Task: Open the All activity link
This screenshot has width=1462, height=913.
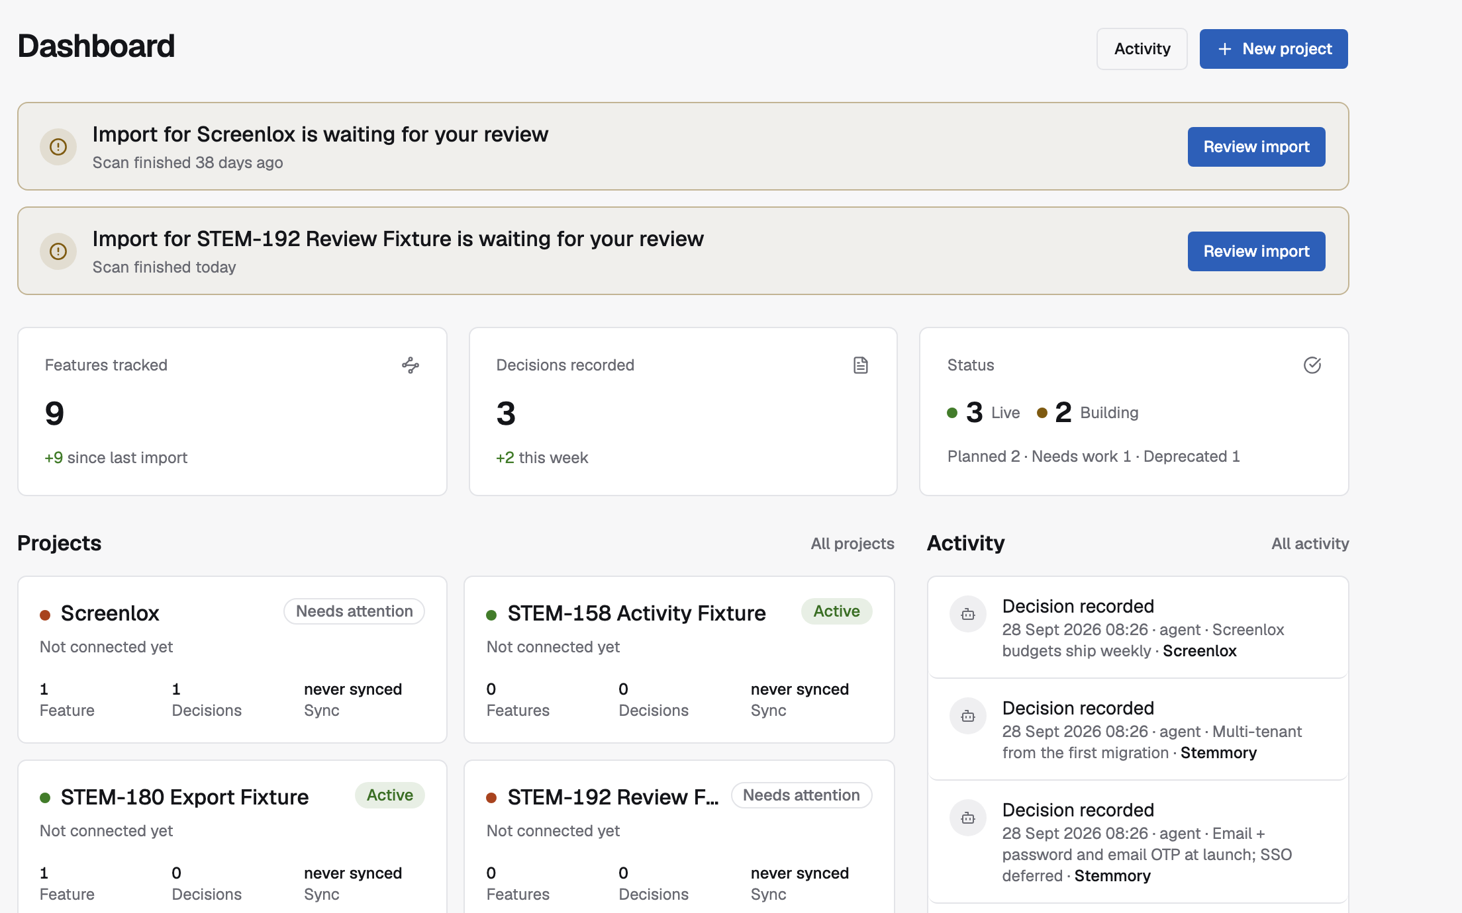Action: [1310, 544]
